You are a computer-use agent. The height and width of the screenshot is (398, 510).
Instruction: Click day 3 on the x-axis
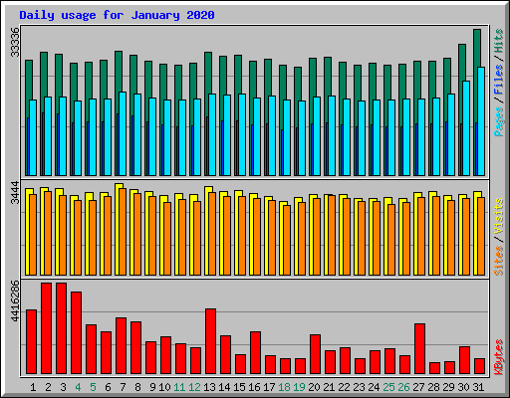pyautogui.click(x=63, y=387)
